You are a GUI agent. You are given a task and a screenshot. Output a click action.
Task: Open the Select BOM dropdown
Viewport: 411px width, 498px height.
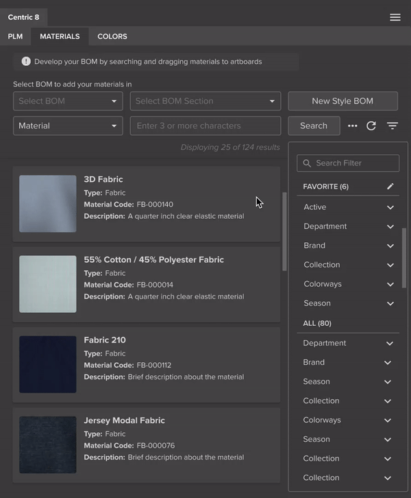click(68, 102)
